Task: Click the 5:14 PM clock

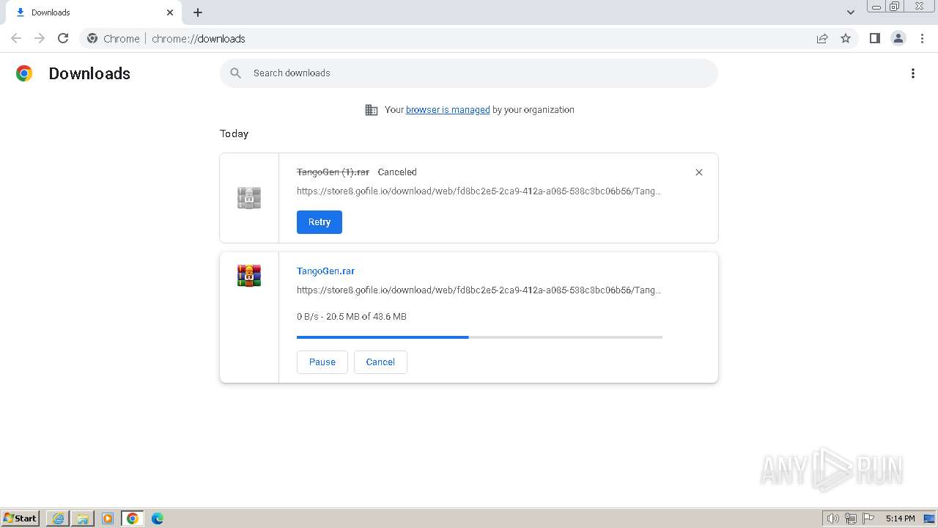Action: pos(900,518)
